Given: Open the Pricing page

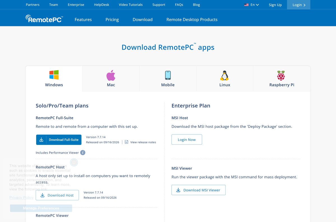Looking at the screenshot, I should (112, 20).
